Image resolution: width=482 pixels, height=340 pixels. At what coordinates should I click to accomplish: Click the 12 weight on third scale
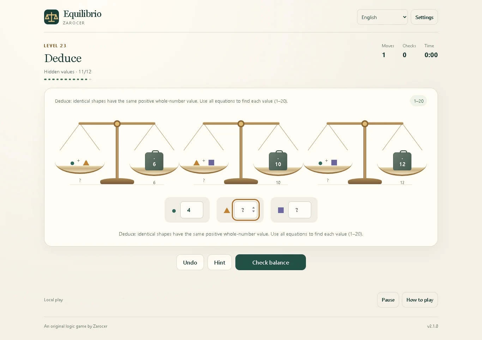402,161
